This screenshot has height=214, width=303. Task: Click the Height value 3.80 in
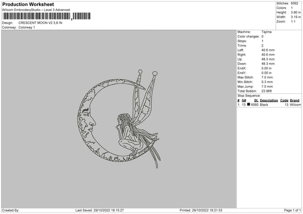(x=295, y=12)
